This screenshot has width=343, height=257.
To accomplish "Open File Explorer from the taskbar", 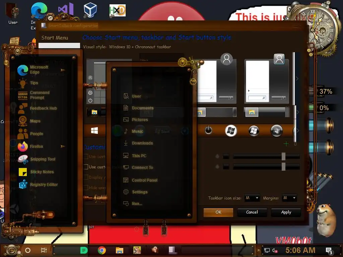I will [x=120, y=250].
